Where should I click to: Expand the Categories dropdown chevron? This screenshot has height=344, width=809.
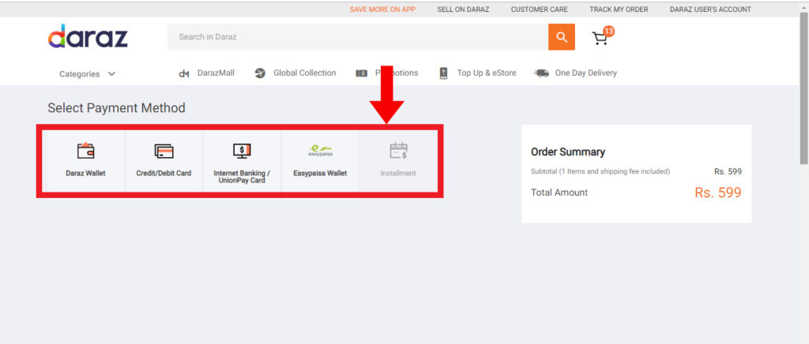111,74
